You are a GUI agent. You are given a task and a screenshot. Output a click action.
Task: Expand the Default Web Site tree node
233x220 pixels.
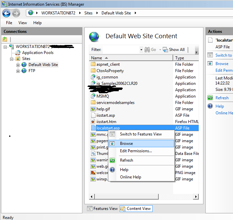tap(18, 65)
